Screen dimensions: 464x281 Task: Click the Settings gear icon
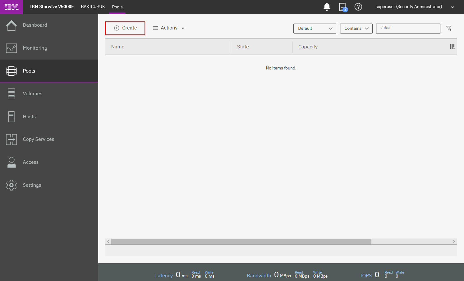[11, 185]
